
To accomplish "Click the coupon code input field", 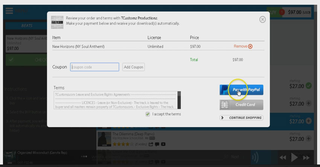I will [x=95, y=67].
